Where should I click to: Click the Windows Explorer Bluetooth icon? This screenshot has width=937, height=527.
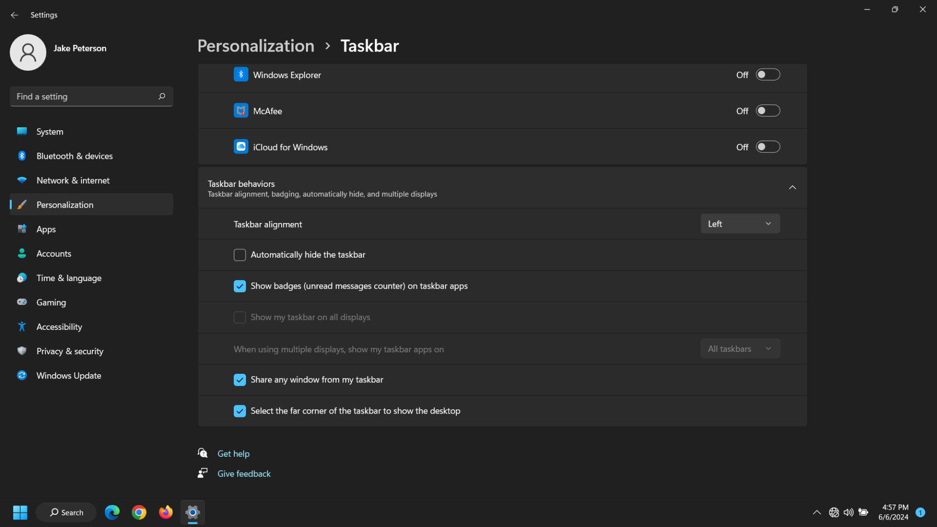241,74
